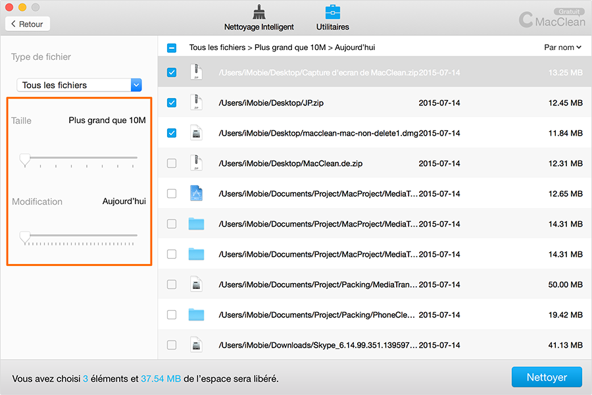Select path /Users/iMobie/Desktop/JP.zip

pyautogui.click(x=271, y=103)
